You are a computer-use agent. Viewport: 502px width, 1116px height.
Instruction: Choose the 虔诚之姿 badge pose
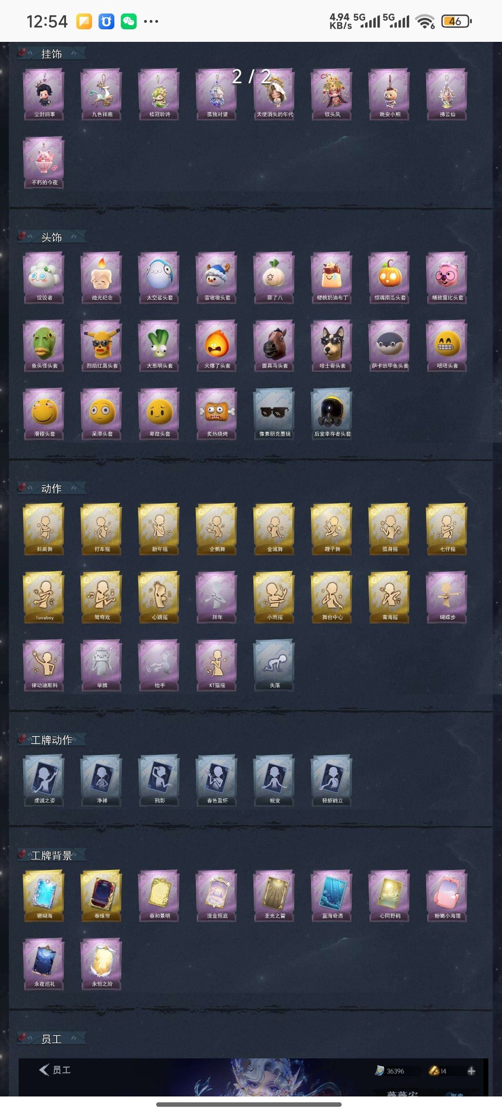(44, 781)
